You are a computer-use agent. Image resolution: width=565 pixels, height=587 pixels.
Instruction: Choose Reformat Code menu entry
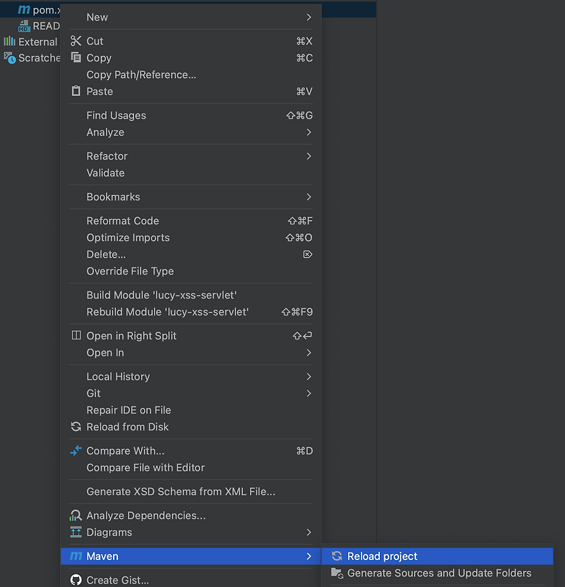123,221
